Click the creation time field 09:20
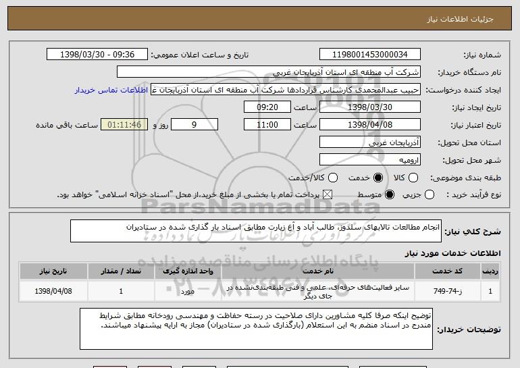The width and height of the screenshot is (520, 368). (267, 107)
